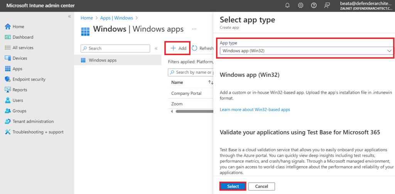Click the horizontal scrollbar left arrow
Image resolution: width=395 pixels, height=194 pixels.
tap(172, 111)
